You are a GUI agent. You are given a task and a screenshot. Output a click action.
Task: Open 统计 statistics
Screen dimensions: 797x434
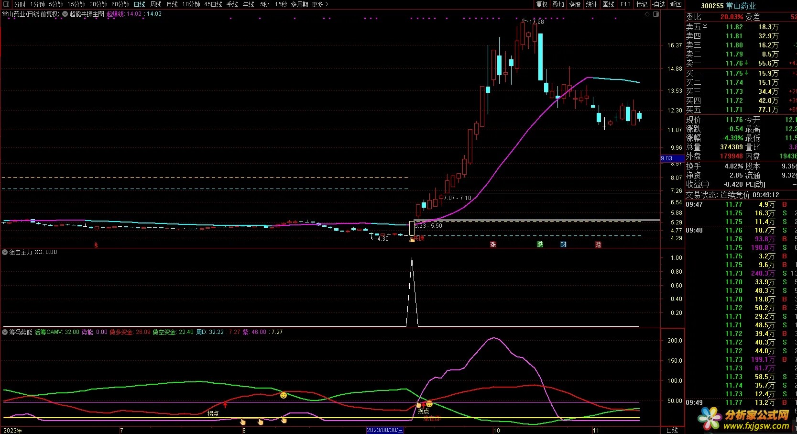[591, 4]
